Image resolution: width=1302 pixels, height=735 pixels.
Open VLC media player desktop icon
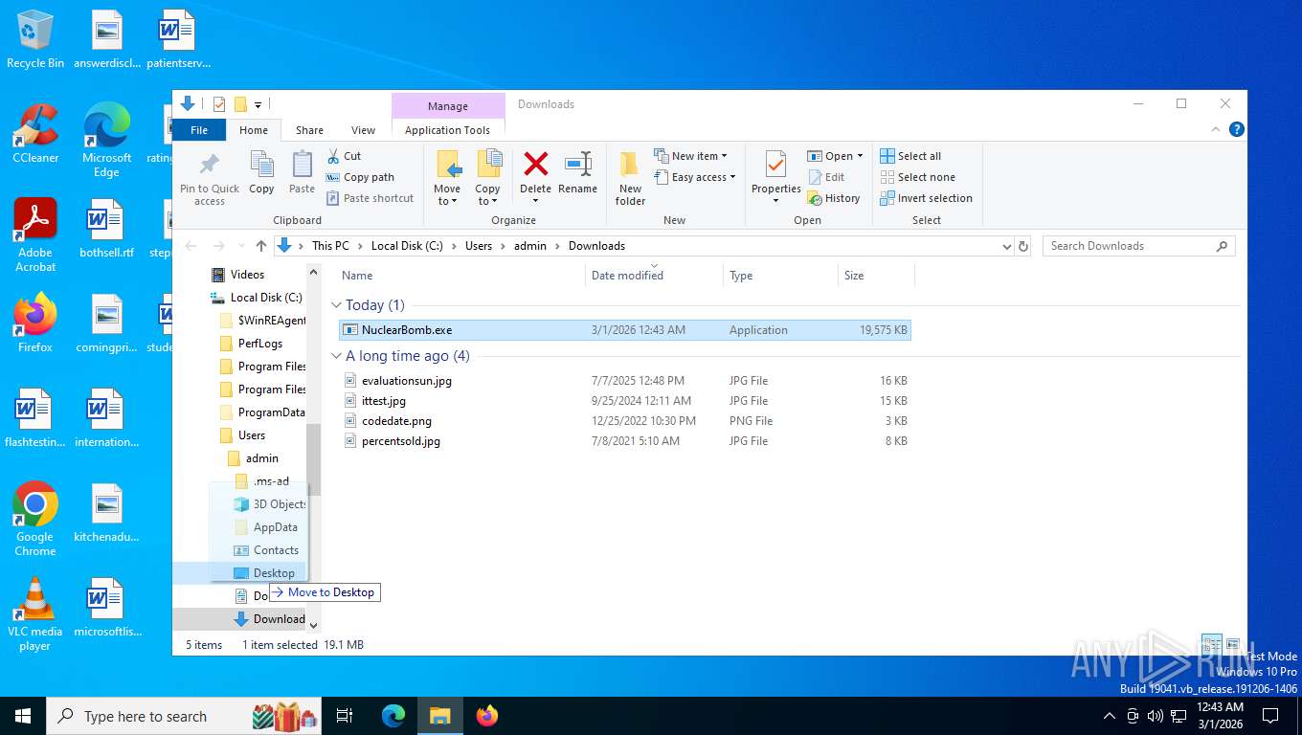click(x=35, y=612)
